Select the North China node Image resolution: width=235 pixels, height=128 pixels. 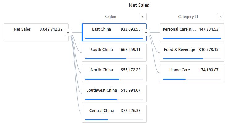tap(114, 73)
